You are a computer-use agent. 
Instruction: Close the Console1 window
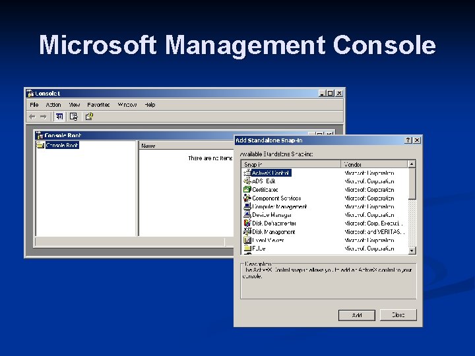(x=339, y=93)
